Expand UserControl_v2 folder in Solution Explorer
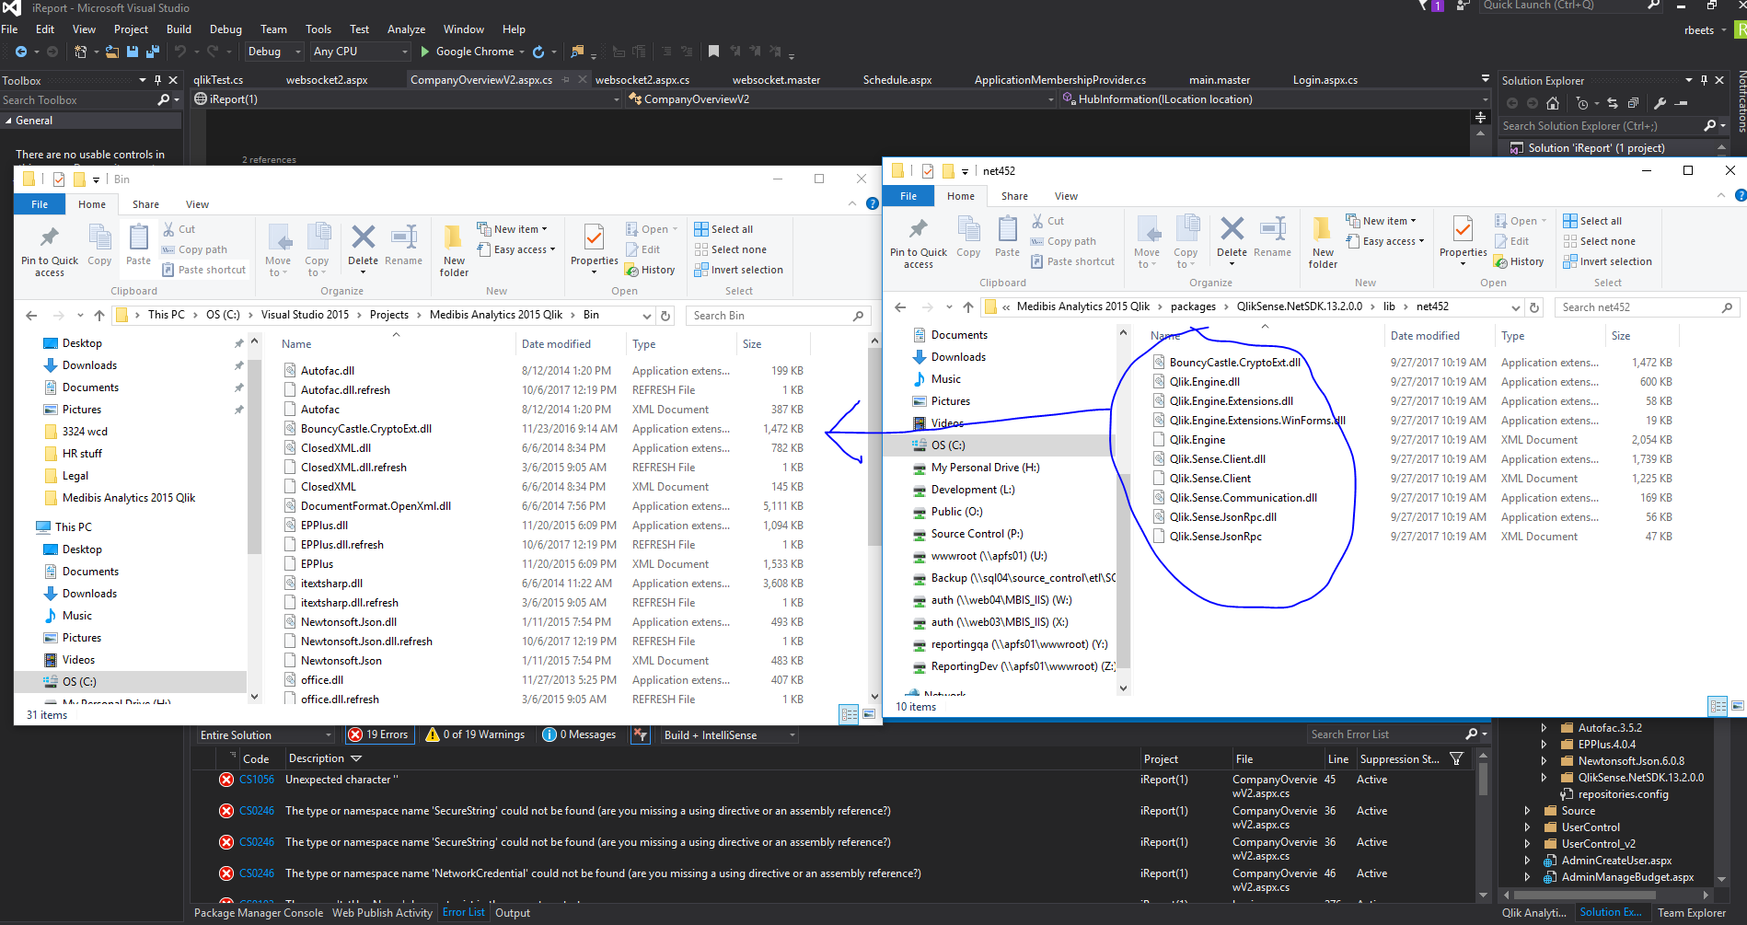The height and width of the screenshot is (925, 1747). 1527,844
